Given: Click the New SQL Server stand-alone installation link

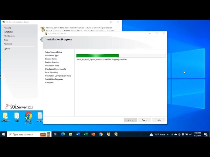Looking at the screenshot, I should click(79, 27).
